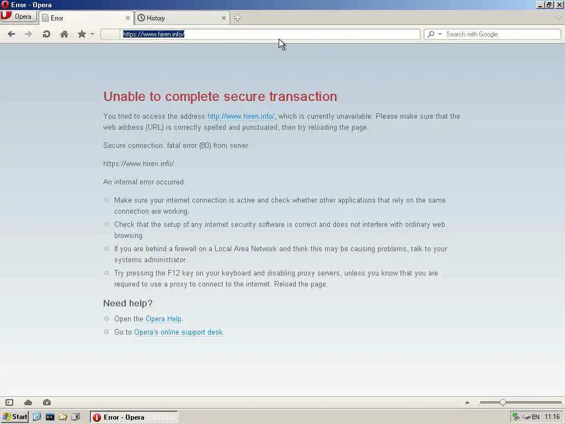The width and height of the screenshot is (565, 424).
Task: Open Opera's online support desk link
Action: 178,332
